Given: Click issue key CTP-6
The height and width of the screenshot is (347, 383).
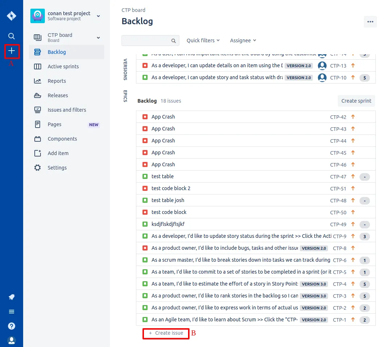Looking at the screenshot, I should pyautogui.click(x=340, y=260).
